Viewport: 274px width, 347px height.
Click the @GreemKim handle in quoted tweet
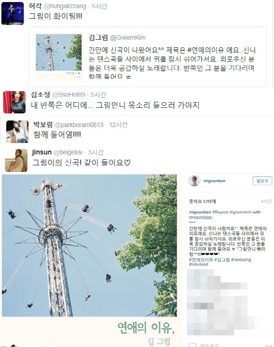point(127,38)
